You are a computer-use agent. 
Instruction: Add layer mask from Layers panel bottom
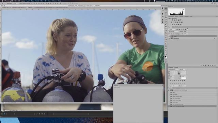pos(206,65)
